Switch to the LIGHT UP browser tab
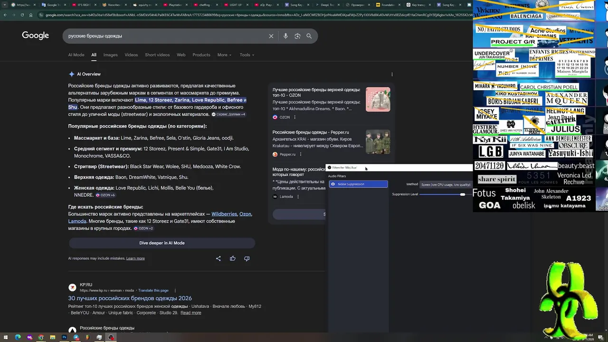 pyautogui.click(x=236, y=5)
